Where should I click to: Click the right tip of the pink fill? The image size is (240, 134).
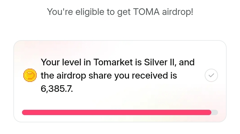[210, 112]
